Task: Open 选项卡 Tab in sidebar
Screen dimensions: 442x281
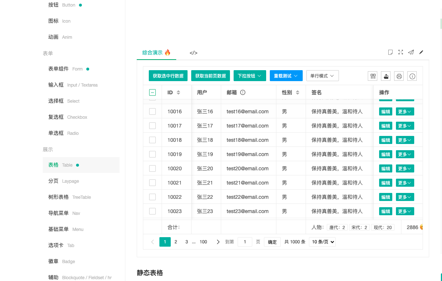Action: pos(61,245)
